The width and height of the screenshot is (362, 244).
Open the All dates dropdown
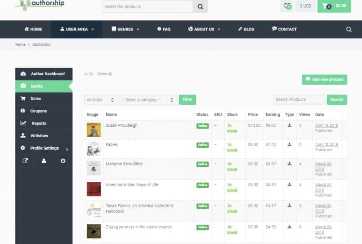coord(101,100)
